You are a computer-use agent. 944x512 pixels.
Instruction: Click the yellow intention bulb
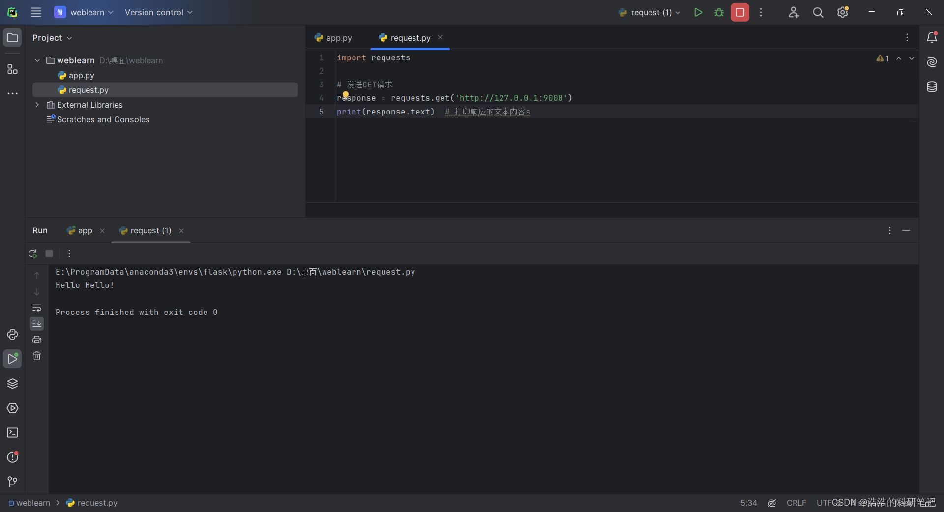pos(346,94)
